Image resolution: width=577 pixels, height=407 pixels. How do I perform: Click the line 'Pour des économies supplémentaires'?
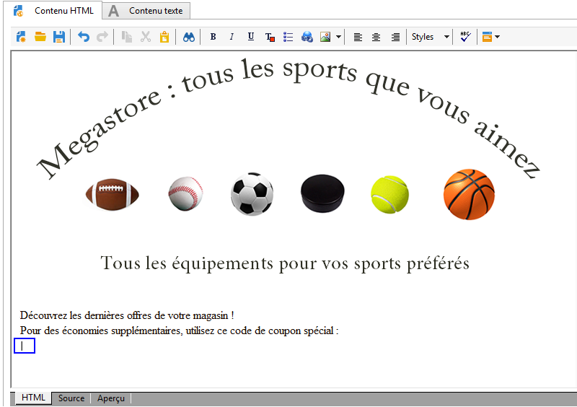click(x=179, y=331)
